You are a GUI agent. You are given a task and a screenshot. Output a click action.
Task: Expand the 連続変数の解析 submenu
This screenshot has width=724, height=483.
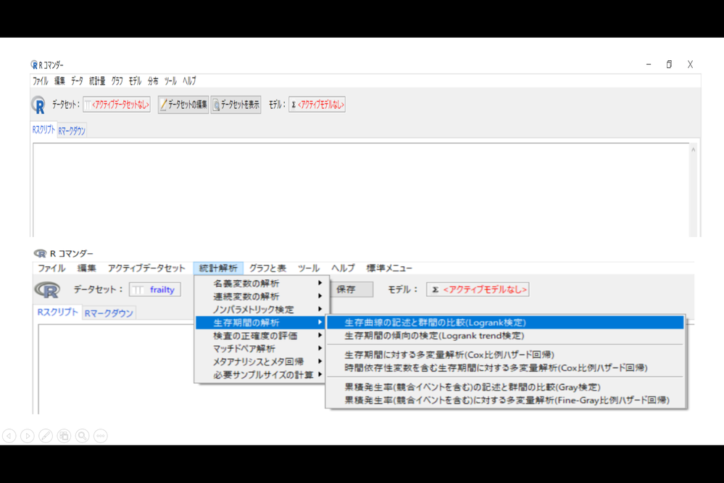pos(262,297)
